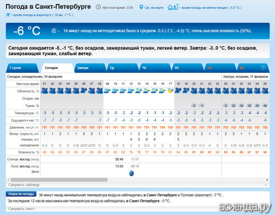Image resolution: width=275 pixels, height=215 pixels.
Task: Click the weather station house icon
Action: point(173,7)
